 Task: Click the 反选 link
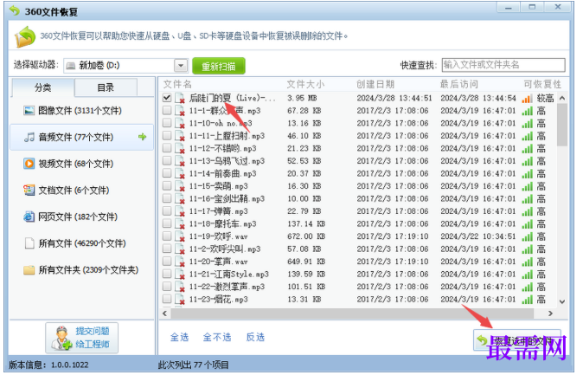coord(255,337)
